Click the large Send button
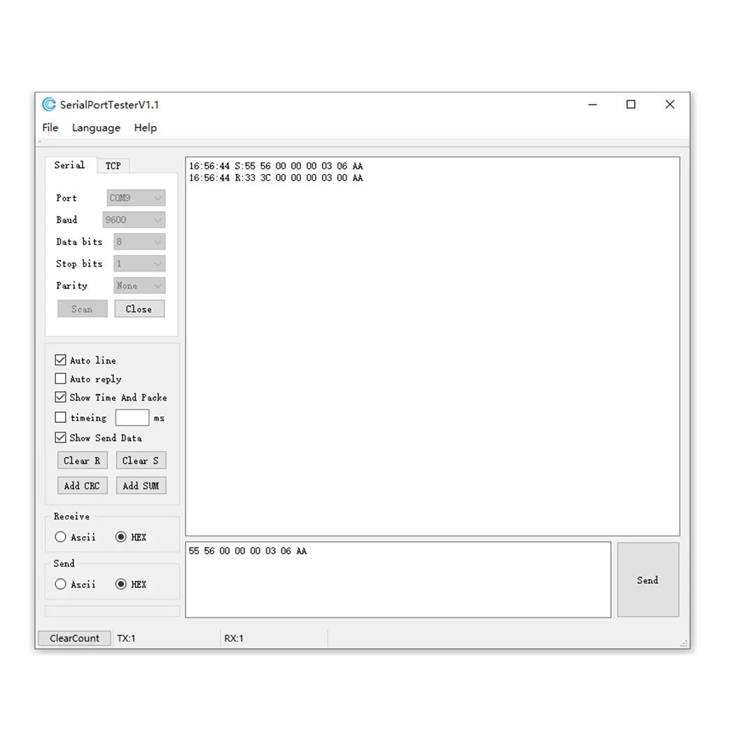Viewport: 735px width, 735px height. coord(647,580)
